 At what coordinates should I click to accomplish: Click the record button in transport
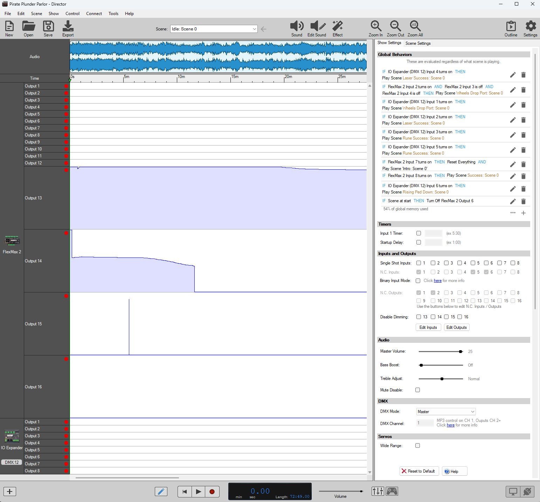(x=212, y=492)
